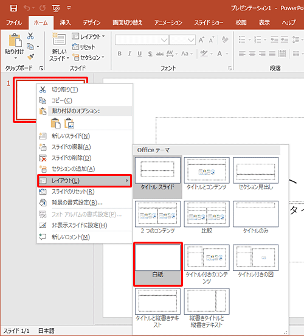Screen dimensions: 304x336
Task: Open the スライド ショー tab
Action: pyautogui.click(x=209, y=23)
